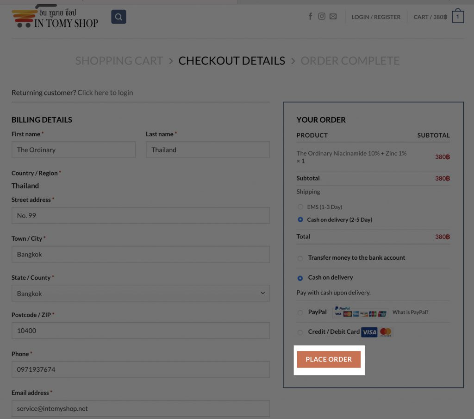Focus the Town / City field

tap(141, 254)
